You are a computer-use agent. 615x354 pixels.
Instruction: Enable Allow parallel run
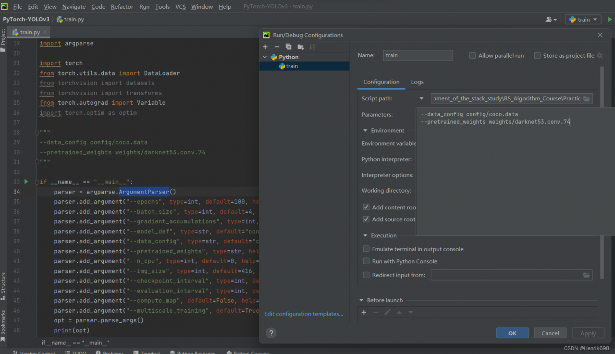tap(472, 56)
